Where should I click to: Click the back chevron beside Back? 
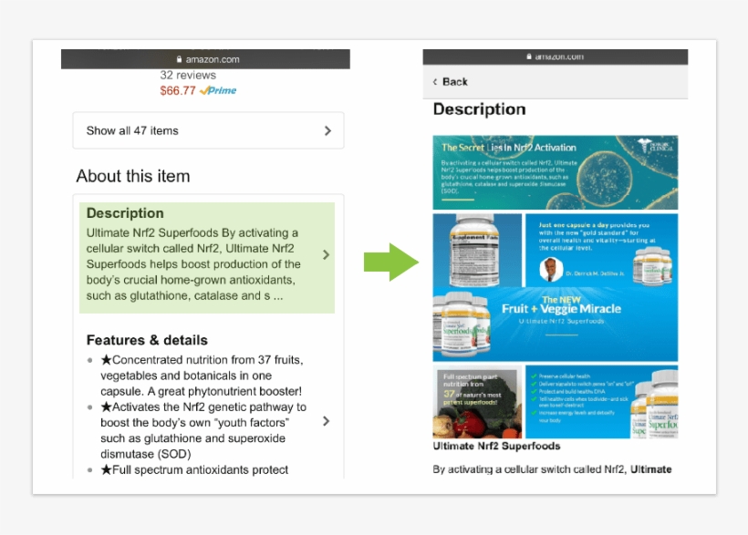point(433,81)
